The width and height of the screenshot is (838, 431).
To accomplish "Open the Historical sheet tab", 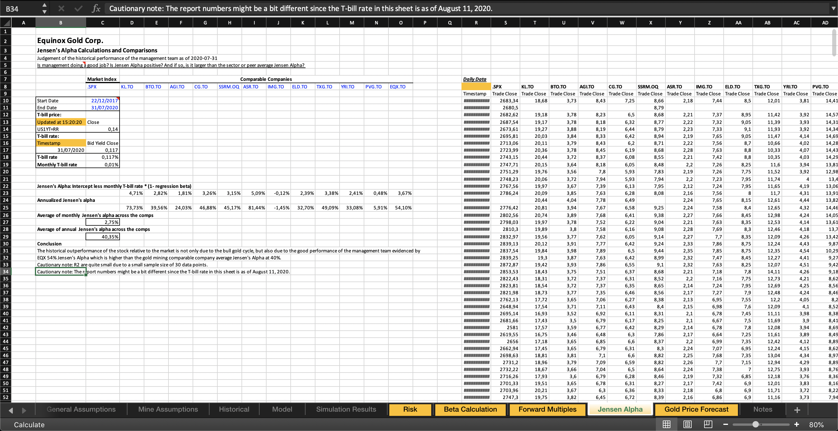I will pyautogui.click(x=234, y=409).
